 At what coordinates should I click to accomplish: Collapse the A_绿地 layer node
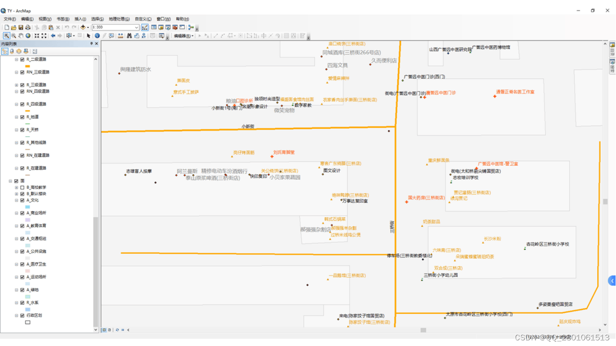17,290
